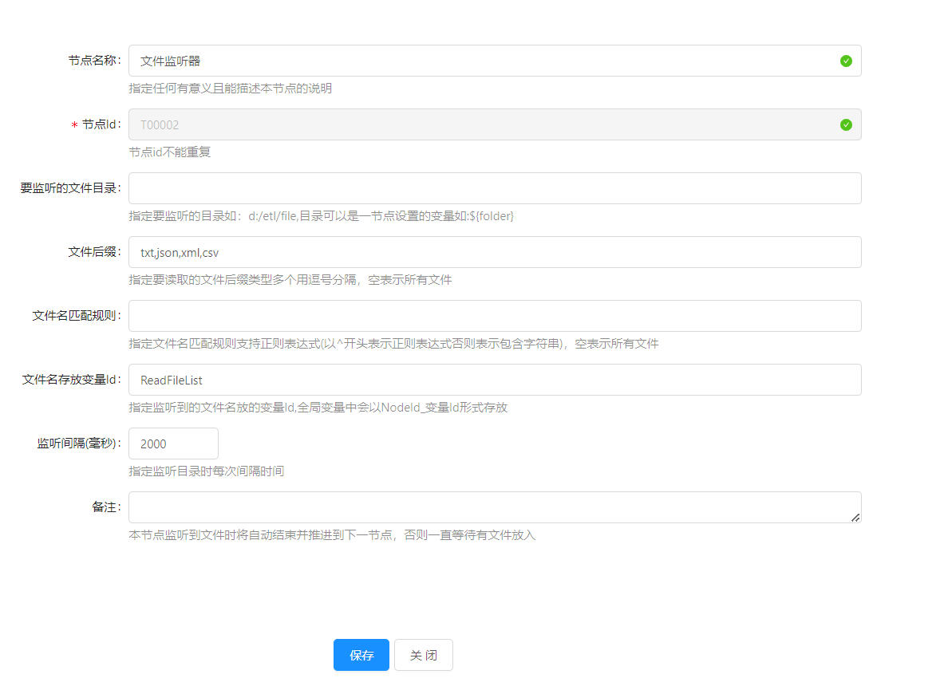The image size is (940, 686).
Task: Click the green checkmark in 节点名称 field
Action: 846,61
